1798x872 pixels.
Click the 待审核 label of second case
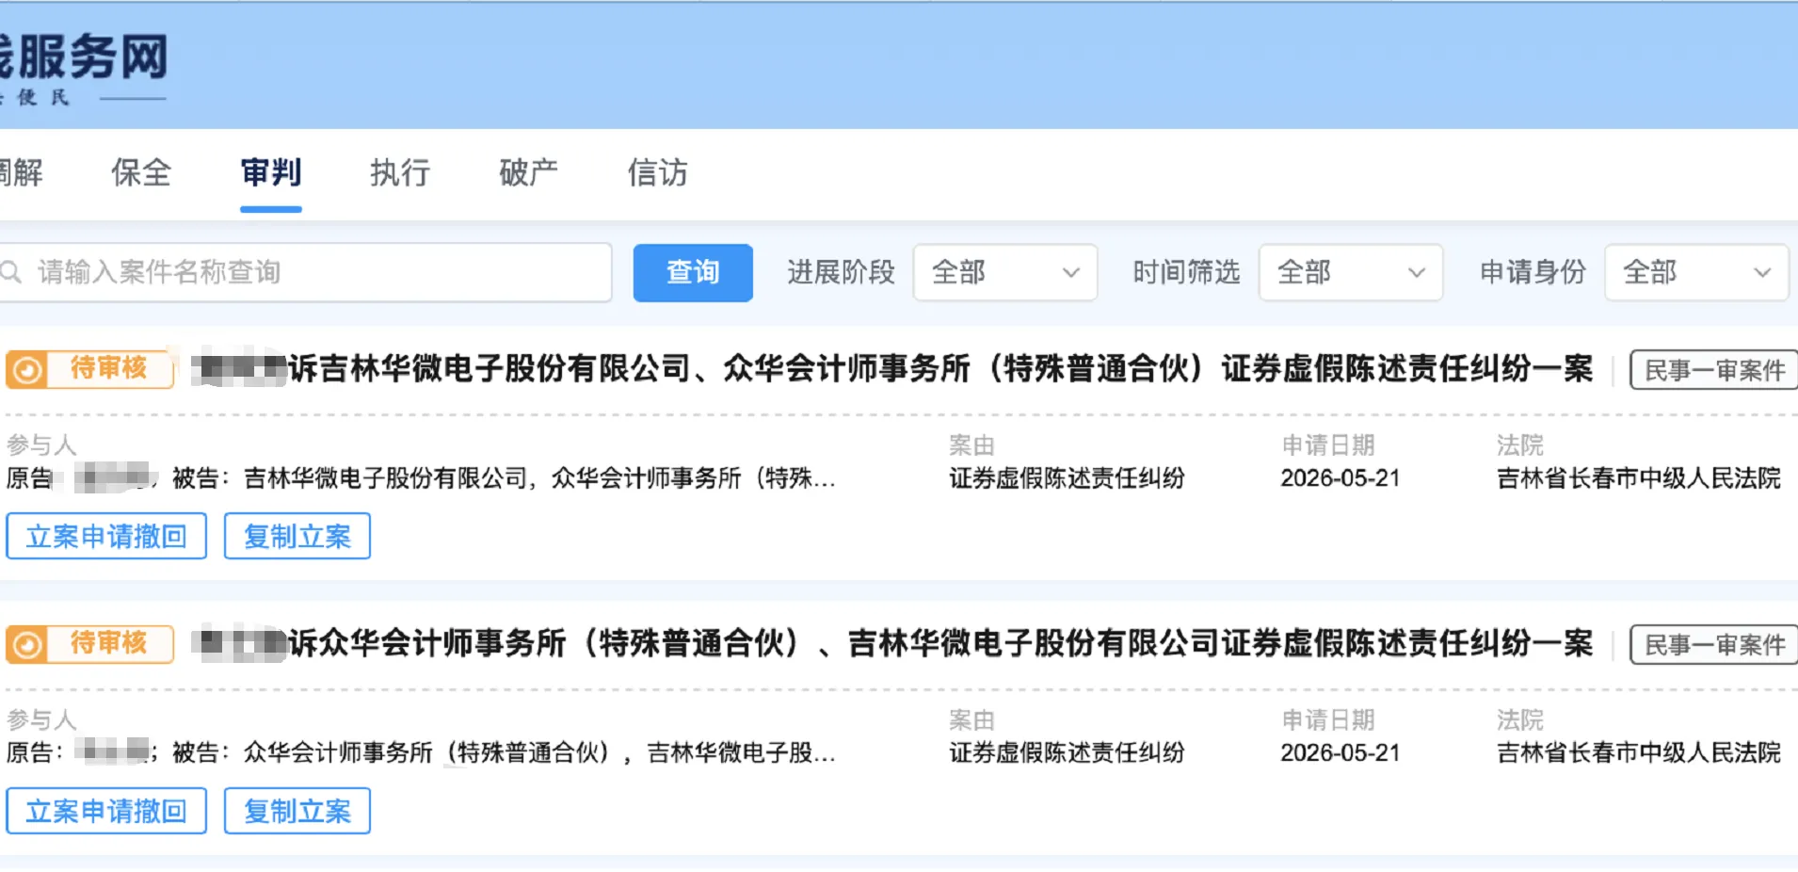point(109,643)
